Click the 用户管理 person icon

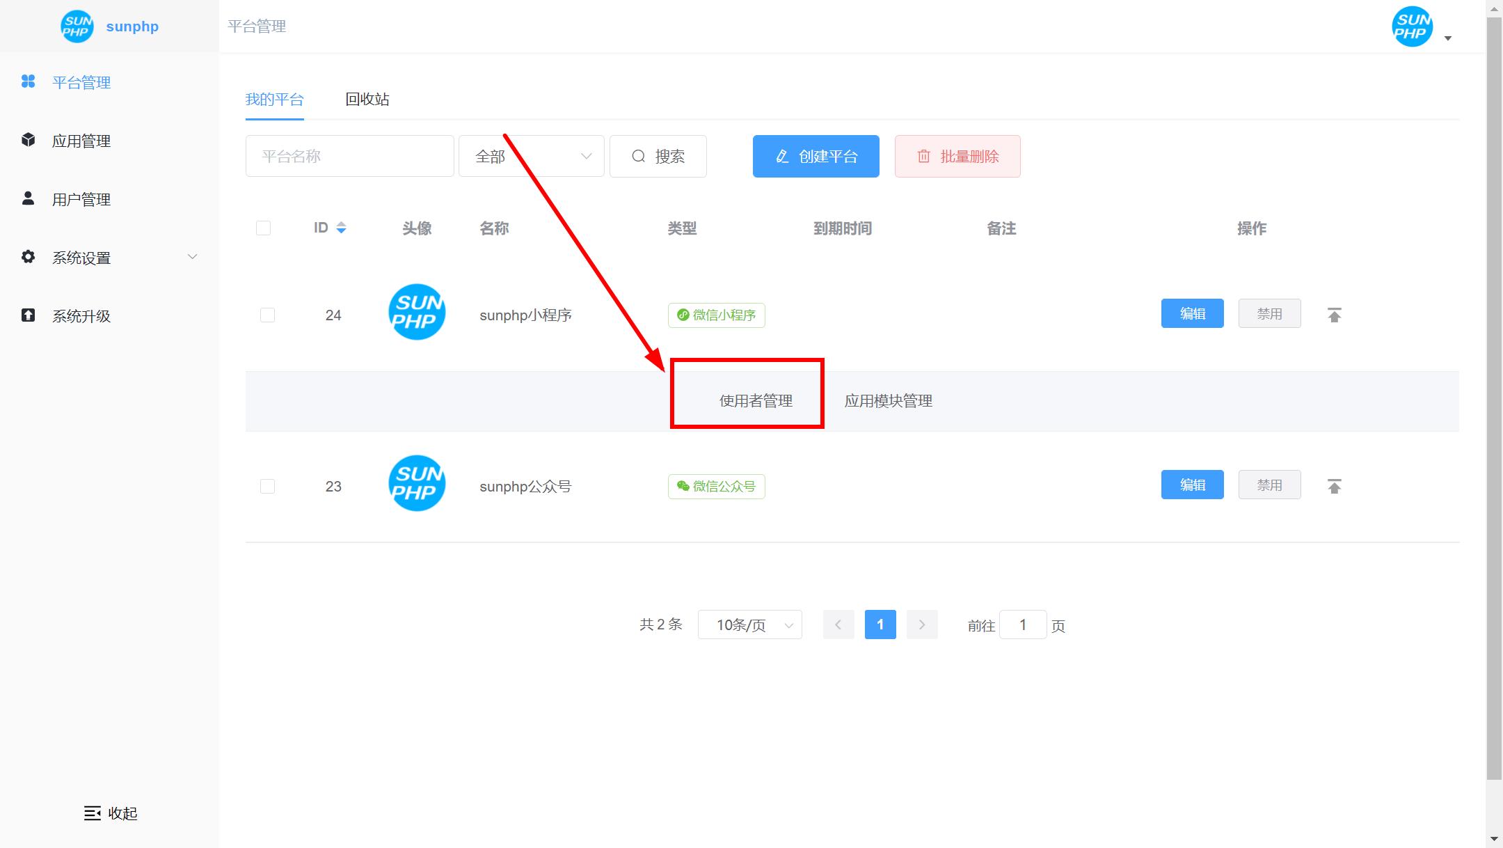click(x=28, y=198)
